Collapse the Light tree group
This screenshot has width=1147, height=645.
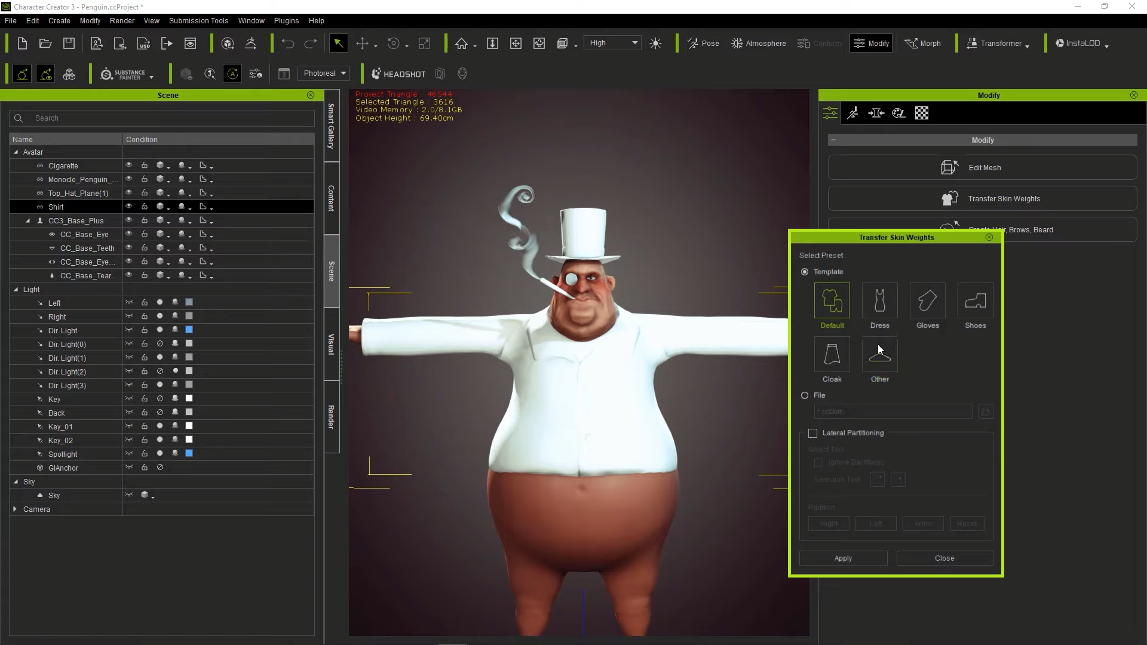16,290
